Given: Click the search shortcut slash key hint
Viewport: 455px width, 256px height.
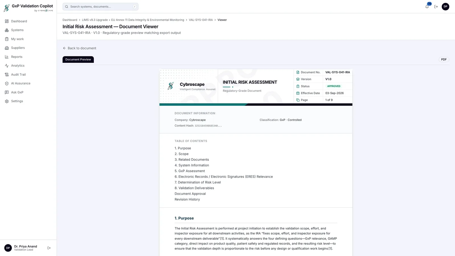Looking at the screenshot, I should 135,7.
